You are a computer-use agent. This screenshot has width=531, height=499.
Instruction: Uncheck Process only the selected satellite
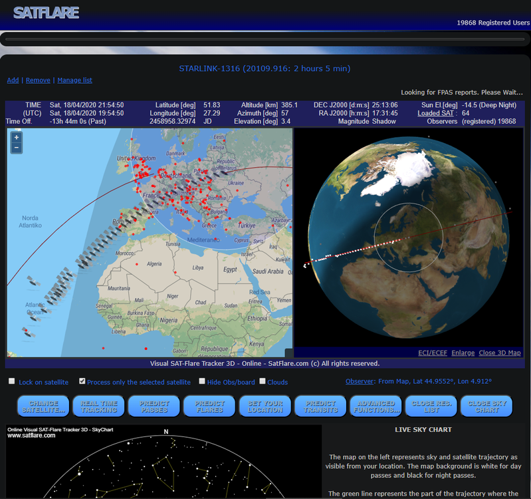(82, 381)
